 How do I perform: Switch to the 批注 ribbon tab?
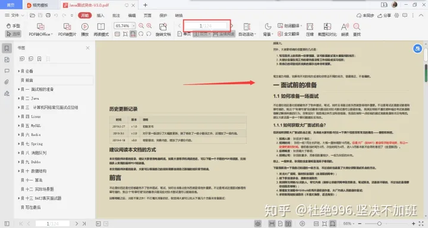tap(117, 15)
